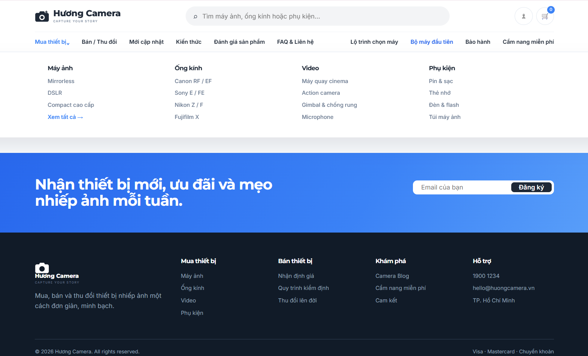Open Pin & sạc accessories
This screenshot has width=588, height=356.
click(441, 81)
